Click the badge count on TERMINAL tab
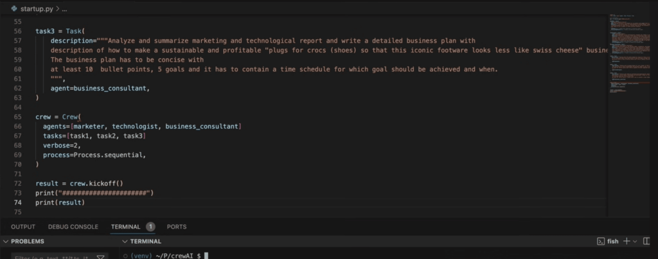The height and width of the screenshot is (259, 658). click(x=150, y=227)
